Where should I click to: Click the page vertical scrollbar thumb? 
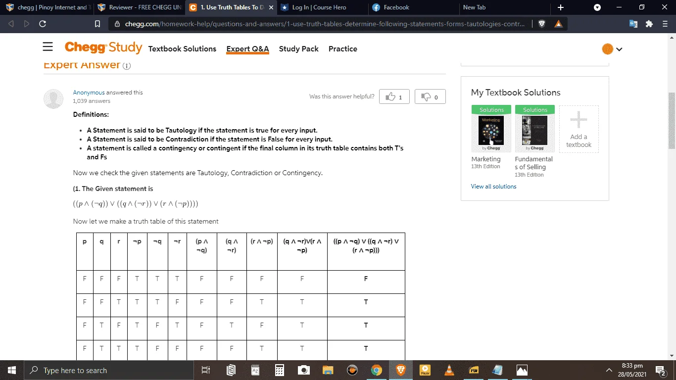[672, 120]
